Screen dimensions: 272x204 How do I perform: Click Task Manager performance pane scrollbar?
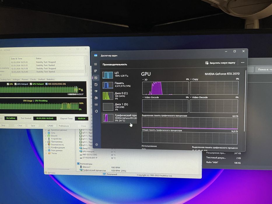click(245, 101)
